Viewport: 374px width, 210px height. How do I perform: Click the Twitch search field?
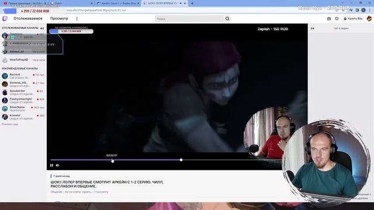coord(189,19)
